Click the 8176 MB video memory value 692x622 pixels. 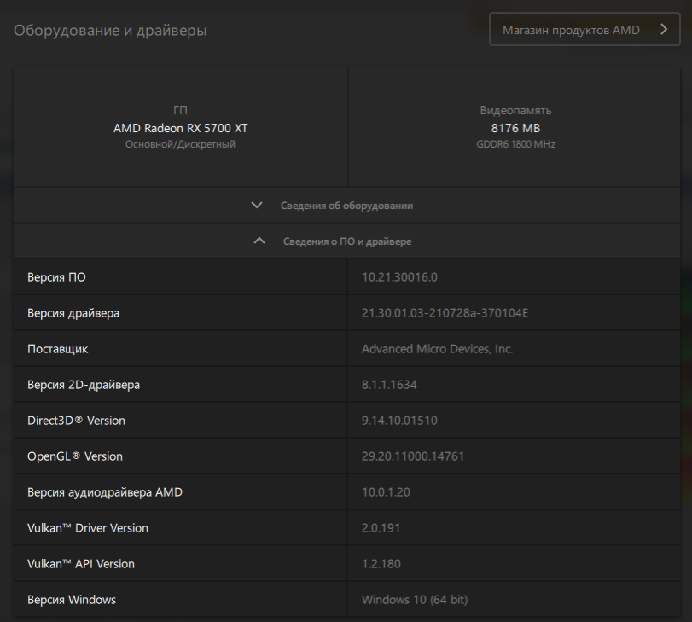[x=515, y=128]
